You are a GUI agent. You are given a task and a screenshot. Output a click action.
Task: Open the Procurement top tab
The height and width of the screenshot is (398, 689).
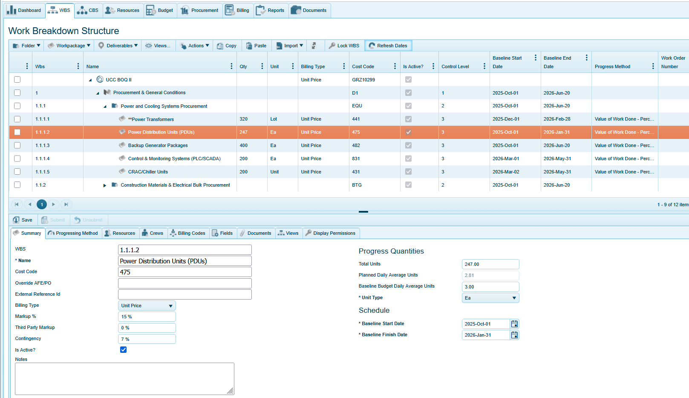(x=200, y=10)
